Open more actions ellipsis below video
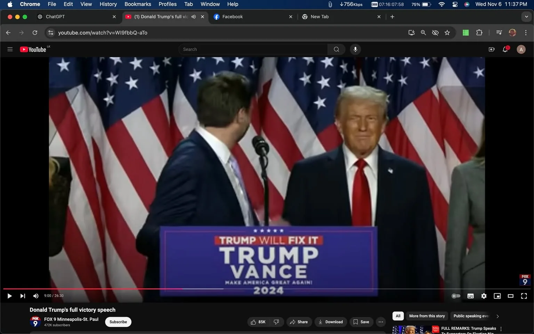The width and height of the screenshot is (534, 334). 381,322
